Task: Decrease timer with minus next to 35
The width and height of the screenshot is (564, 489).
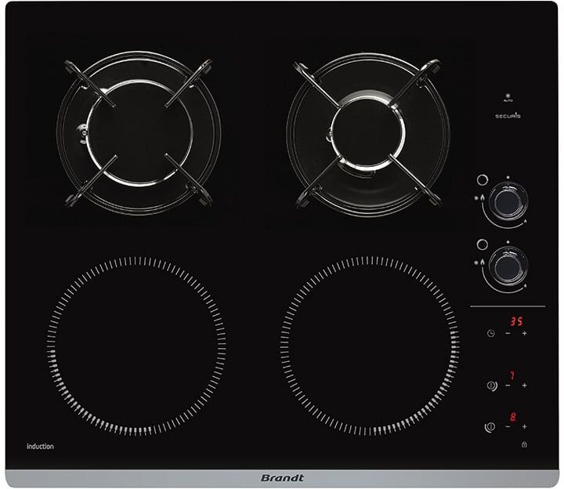Action: (508, 333)
